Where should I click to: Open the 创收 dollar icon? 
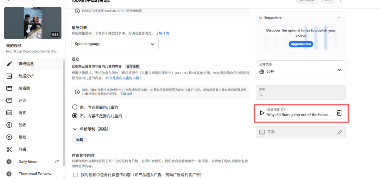pyautogui.click(x=9, y=125)
